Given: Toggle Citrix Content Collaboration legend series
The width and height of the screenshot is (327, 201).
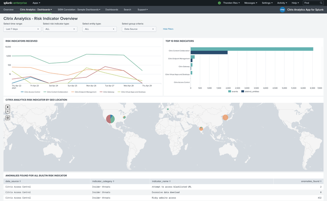Looking at the screenshot, I should tap(56, 92).
